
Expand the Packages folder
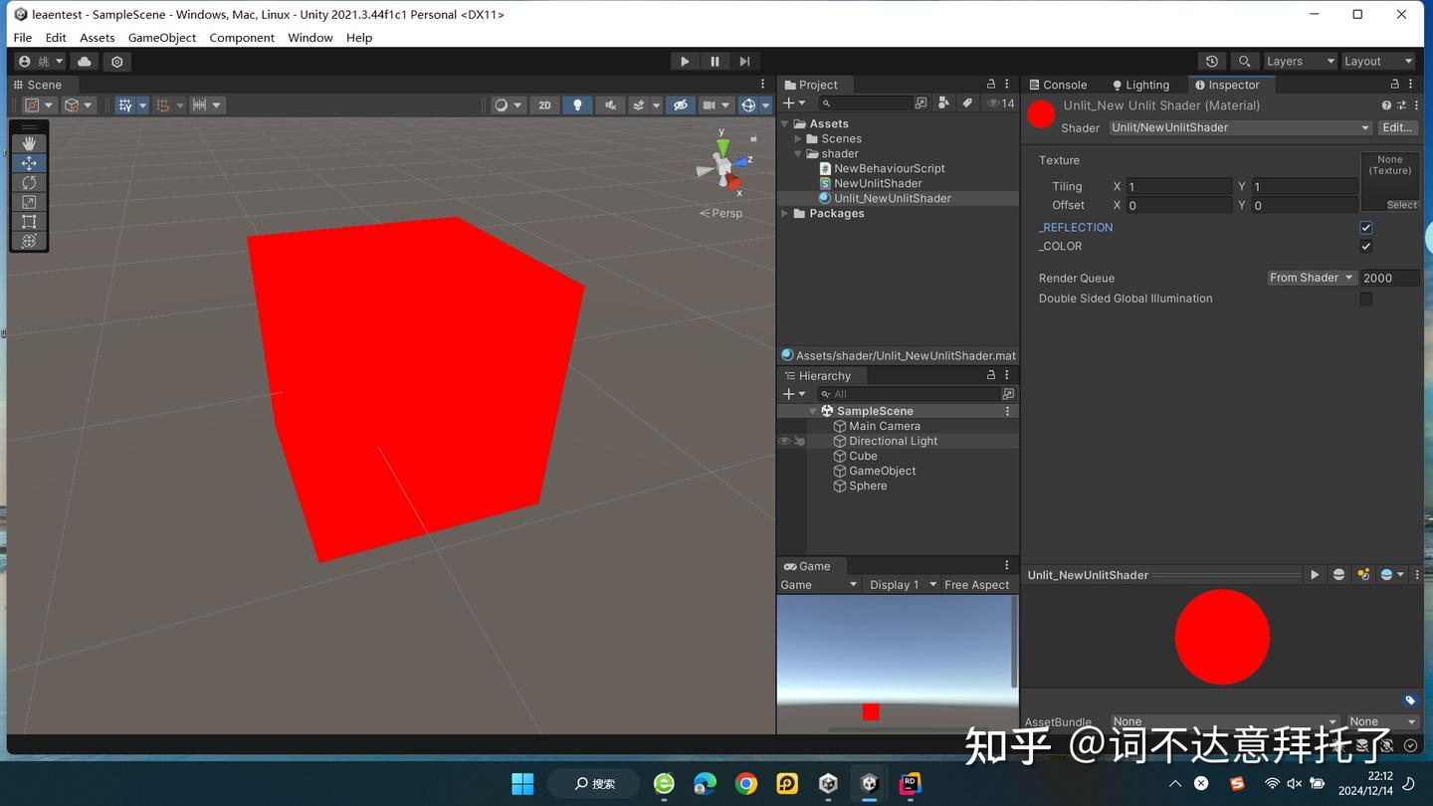784,213
